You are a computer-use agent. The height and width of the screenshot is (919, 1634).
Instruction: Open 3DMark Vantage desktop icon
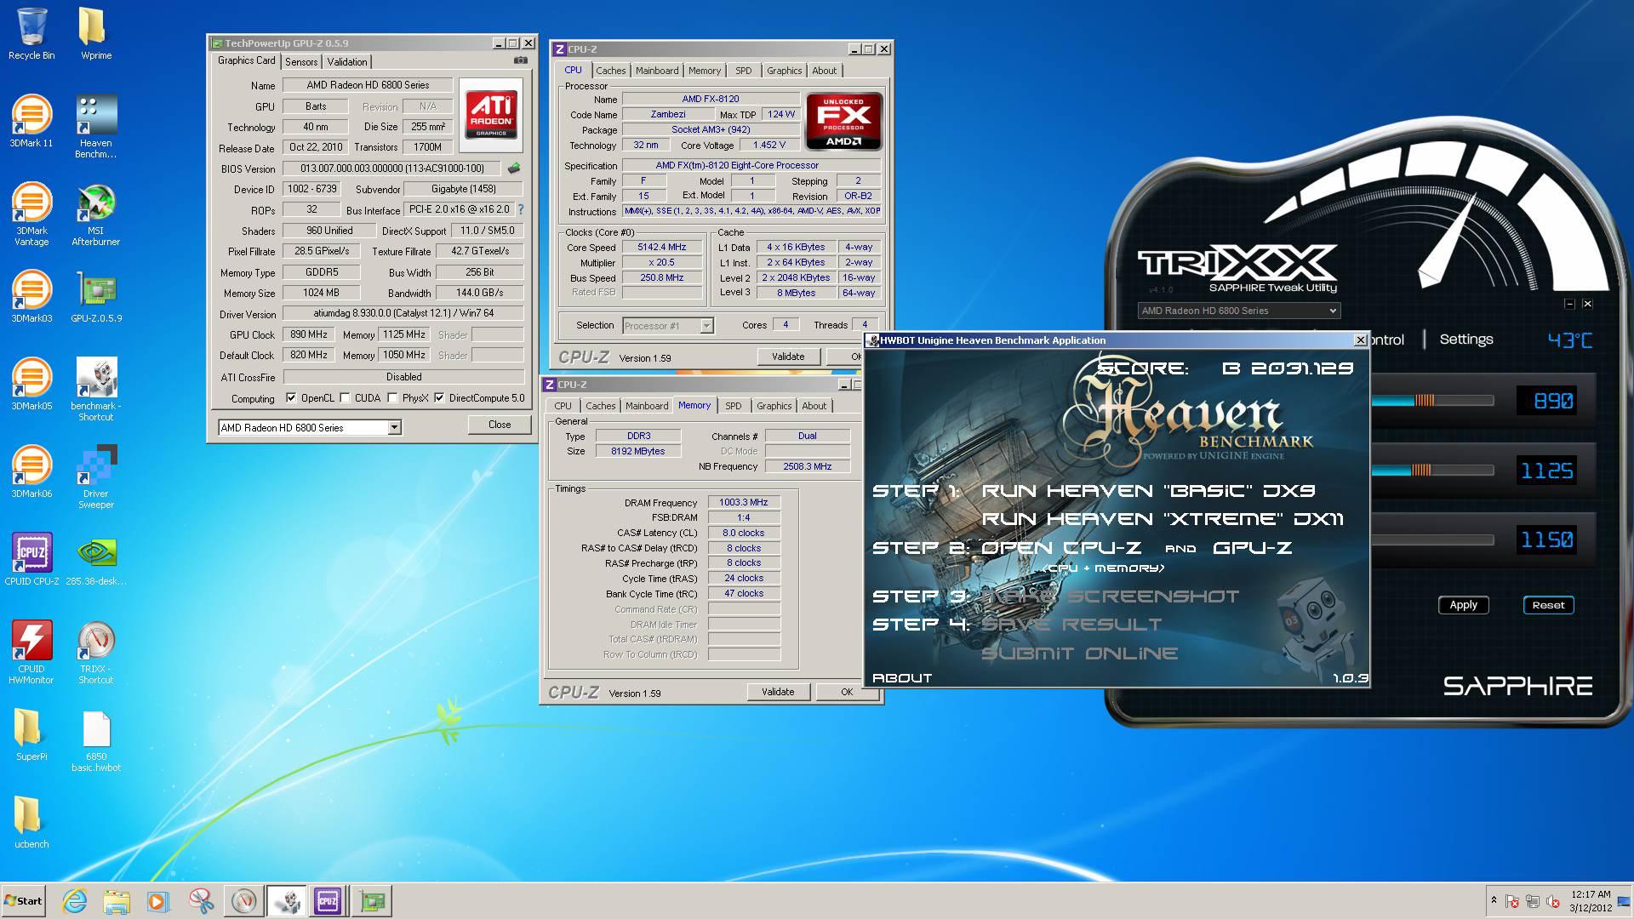[31, 214]
